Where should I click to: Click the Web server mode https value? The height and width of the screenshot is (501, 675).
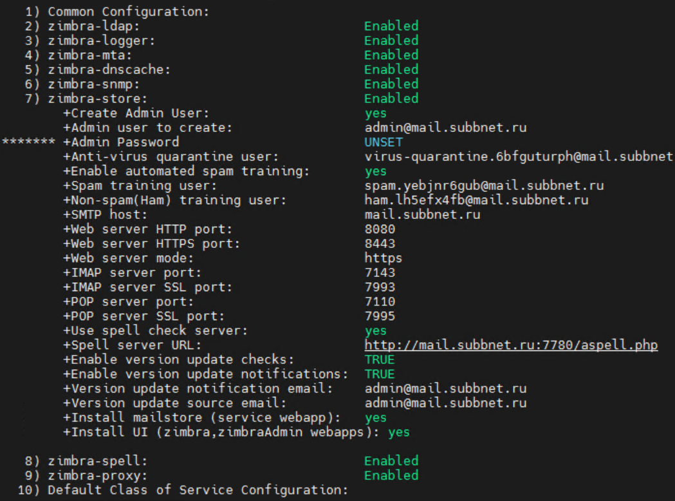click(x=384, y=258)
